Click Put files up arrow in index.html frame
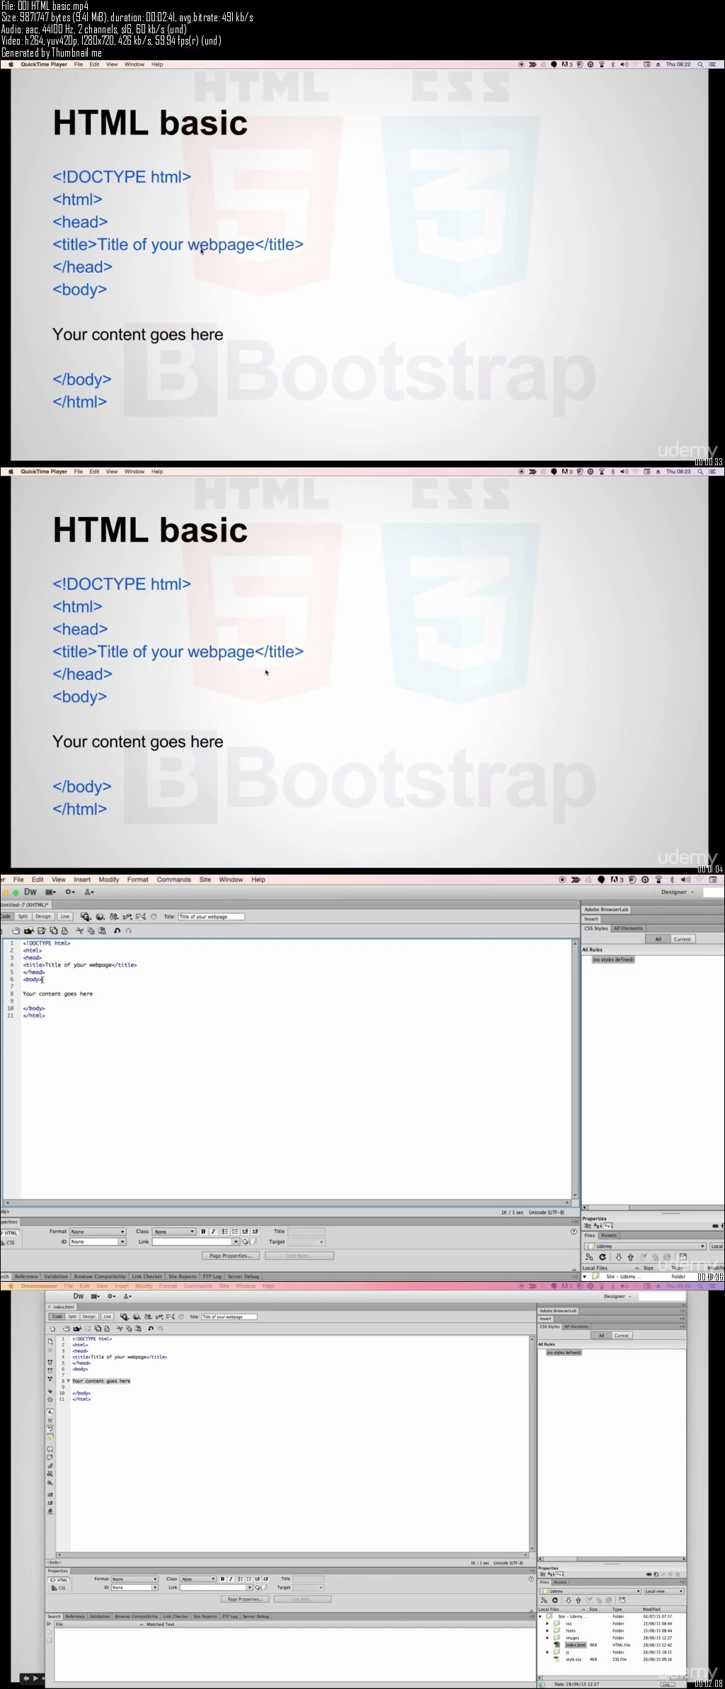Image resolution: width=725 pixels, height=1689 pixels. tap(578, 1600)
